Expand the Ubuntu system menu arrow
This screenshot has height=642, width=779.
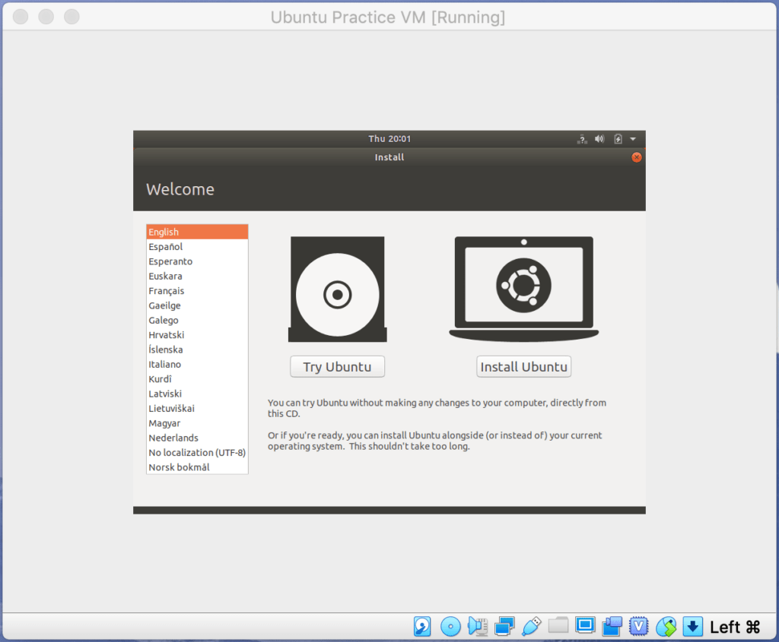click(633, 139)
